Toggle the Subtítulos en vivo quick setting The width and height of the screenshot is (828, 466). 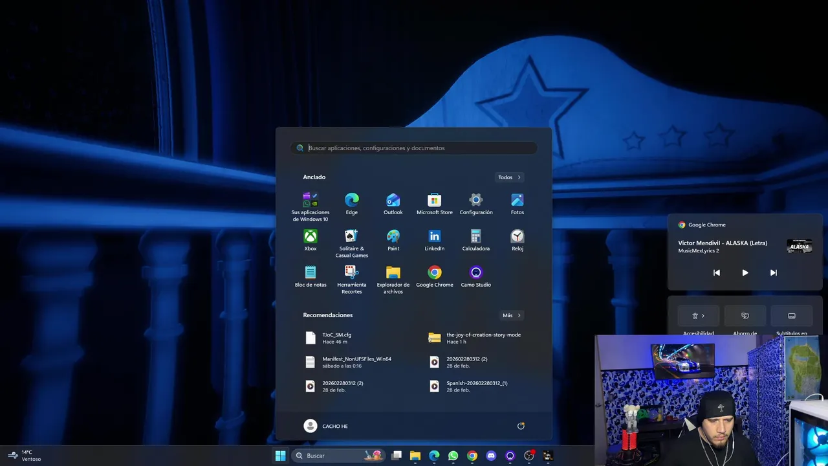(x=792, y=316)
